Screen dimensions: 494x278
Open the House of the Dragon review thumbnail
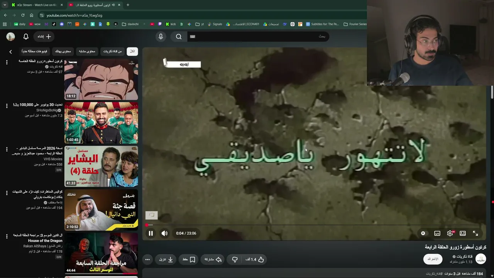tap(101, 254)
